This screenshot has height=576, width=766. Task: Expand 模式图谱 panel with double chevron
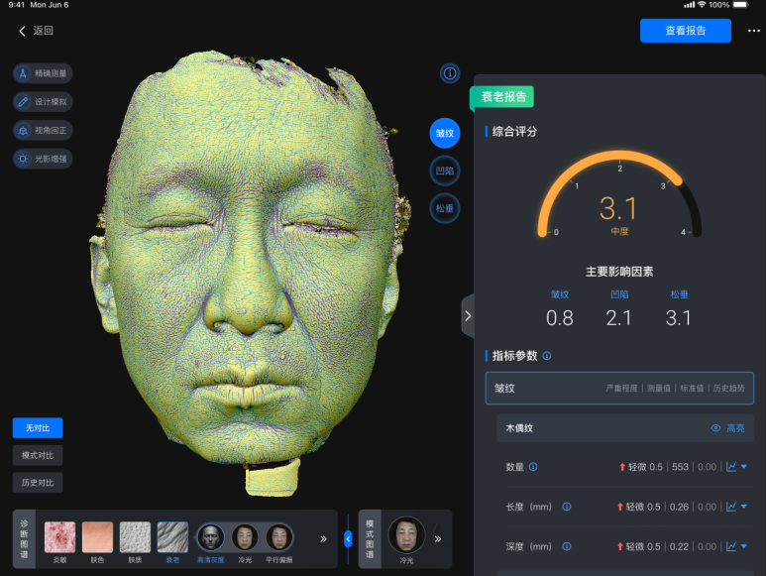click(x=438, y=539)
